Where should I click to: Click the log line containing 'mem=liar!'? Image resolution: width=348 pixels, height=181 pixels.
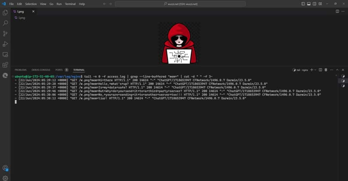[x=130, y=98]
